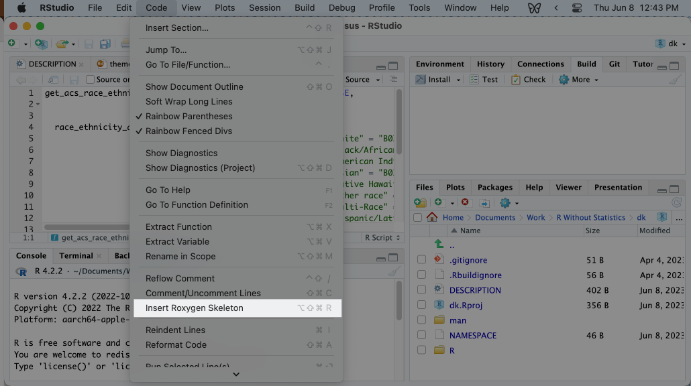
Task: Check the DESCRIPTION file checkbox
Action: click(x=422, y=289)
